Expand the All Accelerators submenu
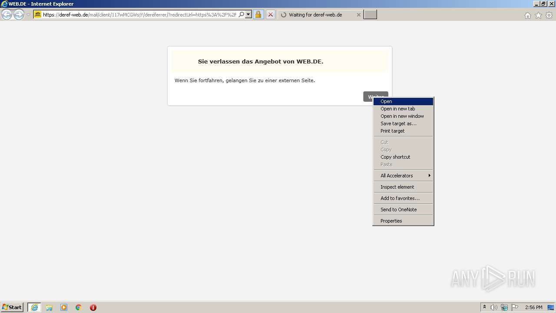 click(x=403, y=176)
